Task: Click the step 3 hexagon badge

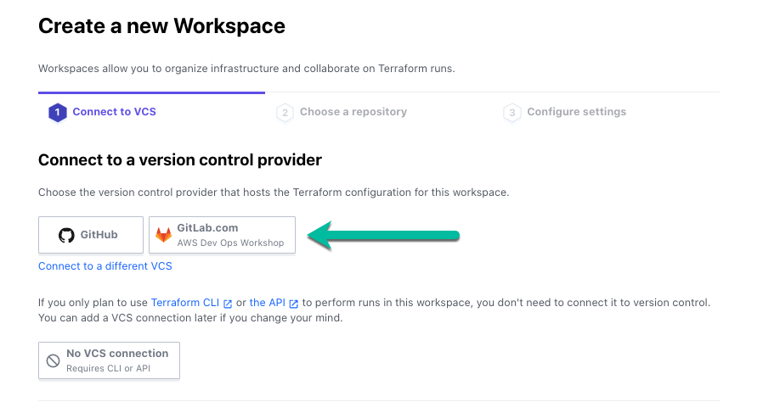Action: pos(512,113)
